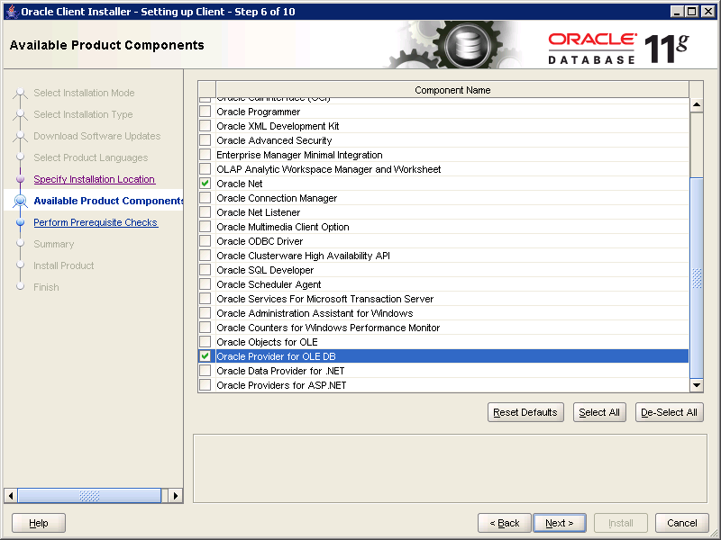Image resolution: width=721 pixels, height=540 pixels.
Task: Cancel the installation wizard
Action: click(681, 523)
